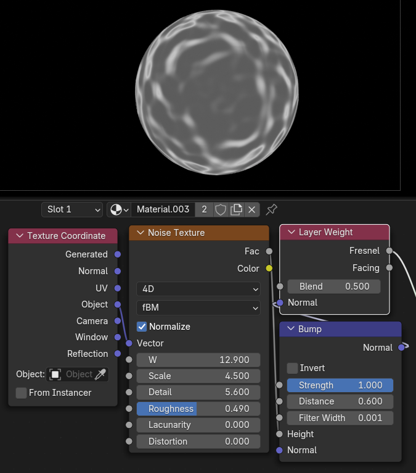The height and width of the screenshot is (473, 416).
Task: Collapse the Texture Coordinate node
Action: pos(19,236)
